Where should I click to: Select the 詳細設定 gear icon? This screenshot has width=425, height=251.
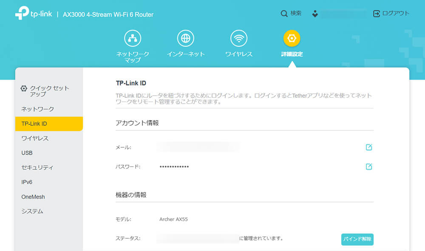[292, 38]
